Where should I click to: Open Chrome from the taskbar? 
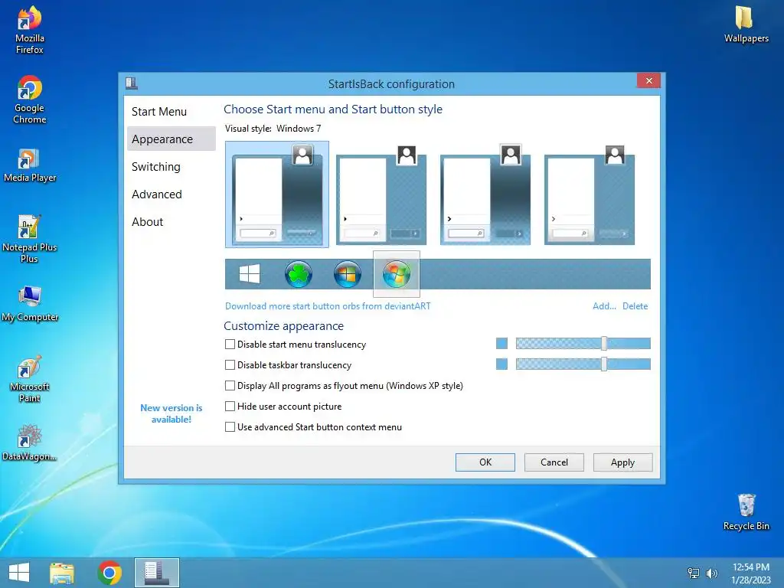coord(109,573)
